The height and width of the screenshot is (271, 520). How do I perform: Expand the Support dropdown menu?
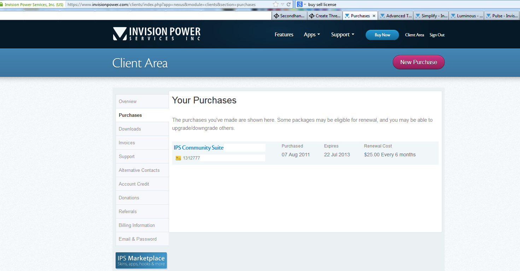343,35
